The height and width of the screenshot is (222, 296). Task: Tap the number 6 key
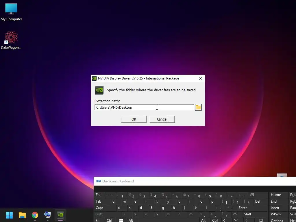click(176, 195)
